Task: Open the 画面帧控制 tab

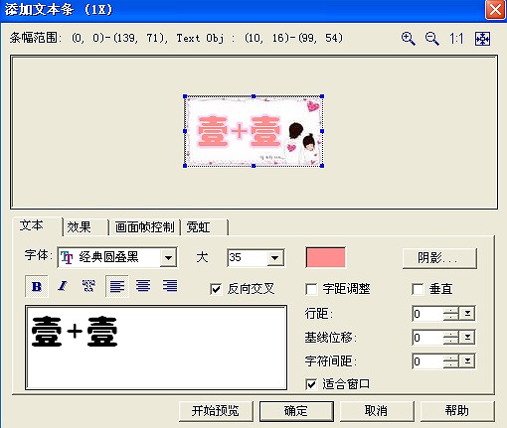Action: 144,227
